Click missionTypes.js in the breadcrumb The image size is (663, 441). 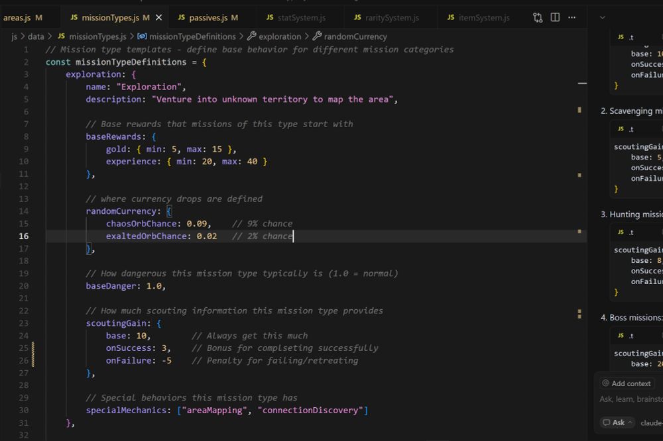tap(97, 37)
